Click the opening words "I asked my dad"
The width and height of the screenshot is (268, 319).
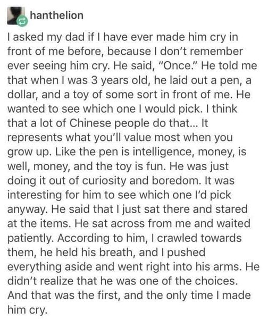point(46,38)
